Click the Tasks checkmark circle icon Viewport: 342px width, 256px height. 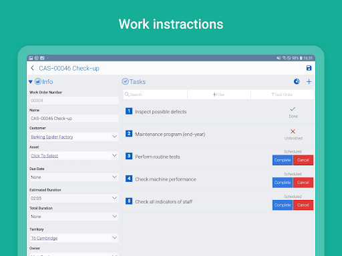coord(125,81)
